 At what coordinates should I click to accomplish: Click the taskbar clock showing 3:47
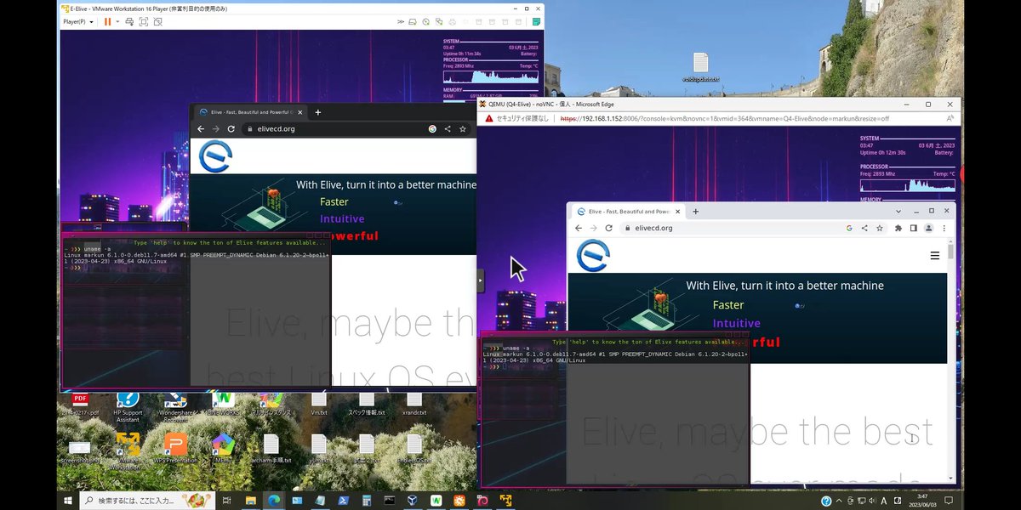(x=922, y=501)
